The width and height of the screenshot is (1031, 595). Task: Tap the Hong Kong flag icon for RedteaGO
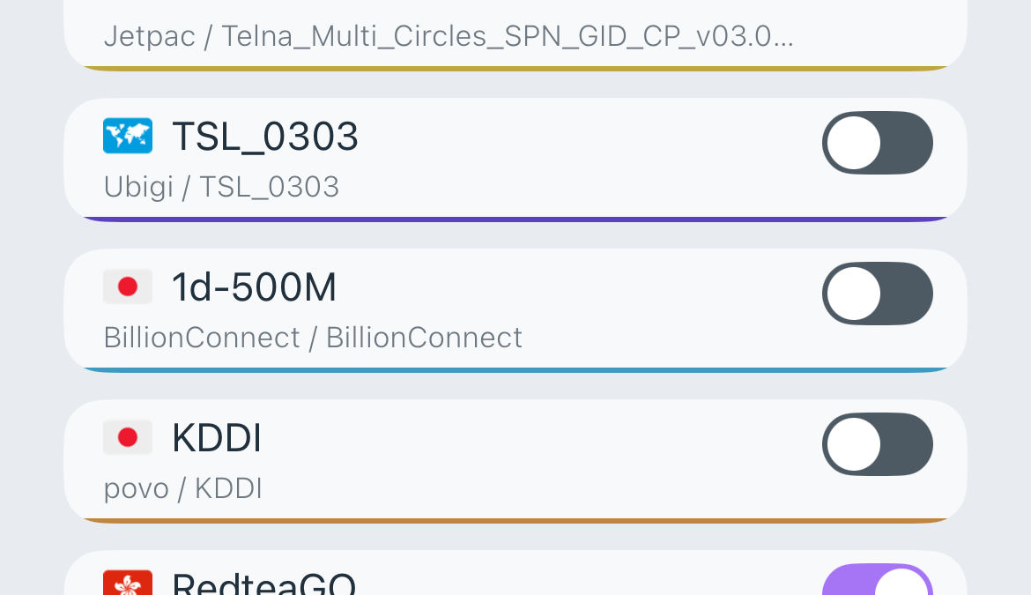click(x=128, y=583)
